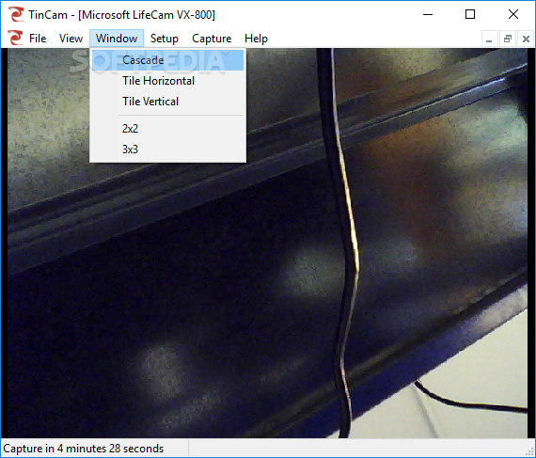Click the 'Capture in 4 minutes 28 seconds' status
The image size is (536, 458).
[x=84, y=449]
